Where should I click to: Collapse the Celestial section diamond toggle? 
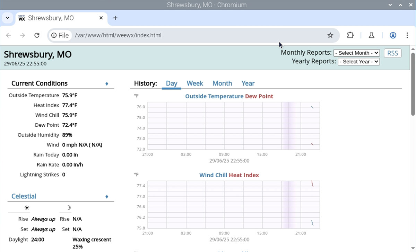(107, 197)
